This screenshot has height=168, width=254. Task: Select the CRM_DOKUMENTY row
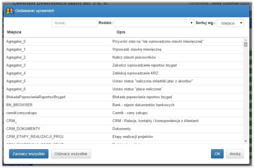tap(124, 129)
